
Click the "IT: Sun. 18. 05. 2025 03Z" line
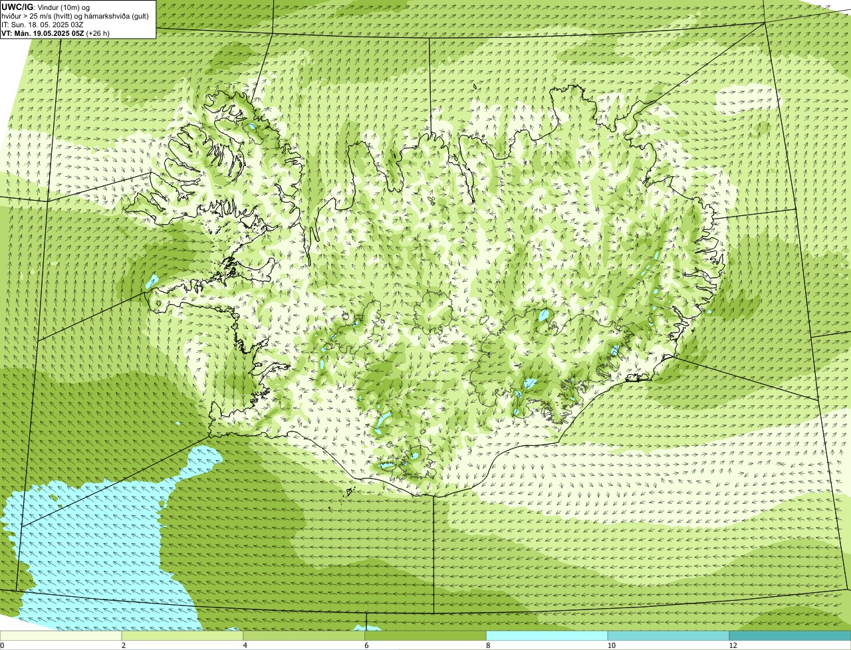41,25
